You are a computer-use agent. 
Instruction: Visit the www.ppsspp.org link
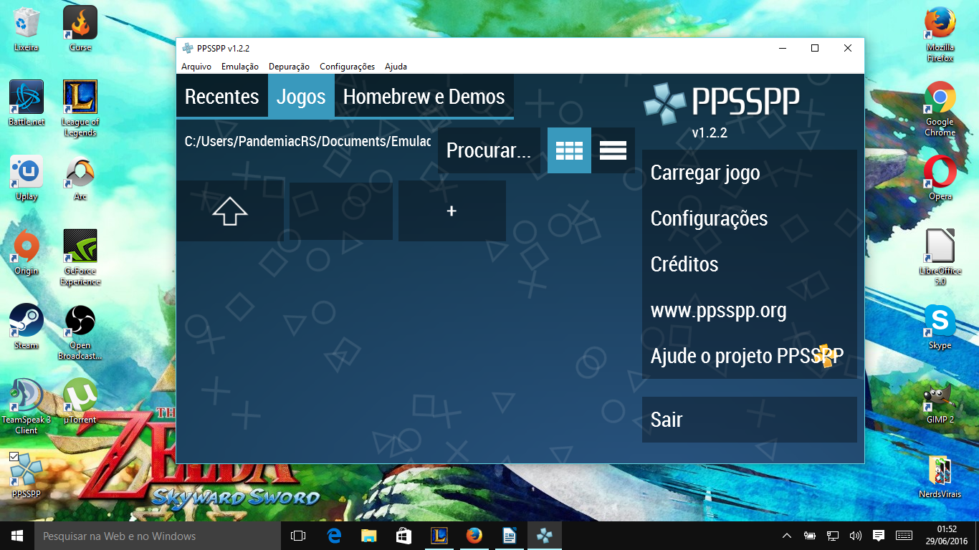click(x=718, y=310)
